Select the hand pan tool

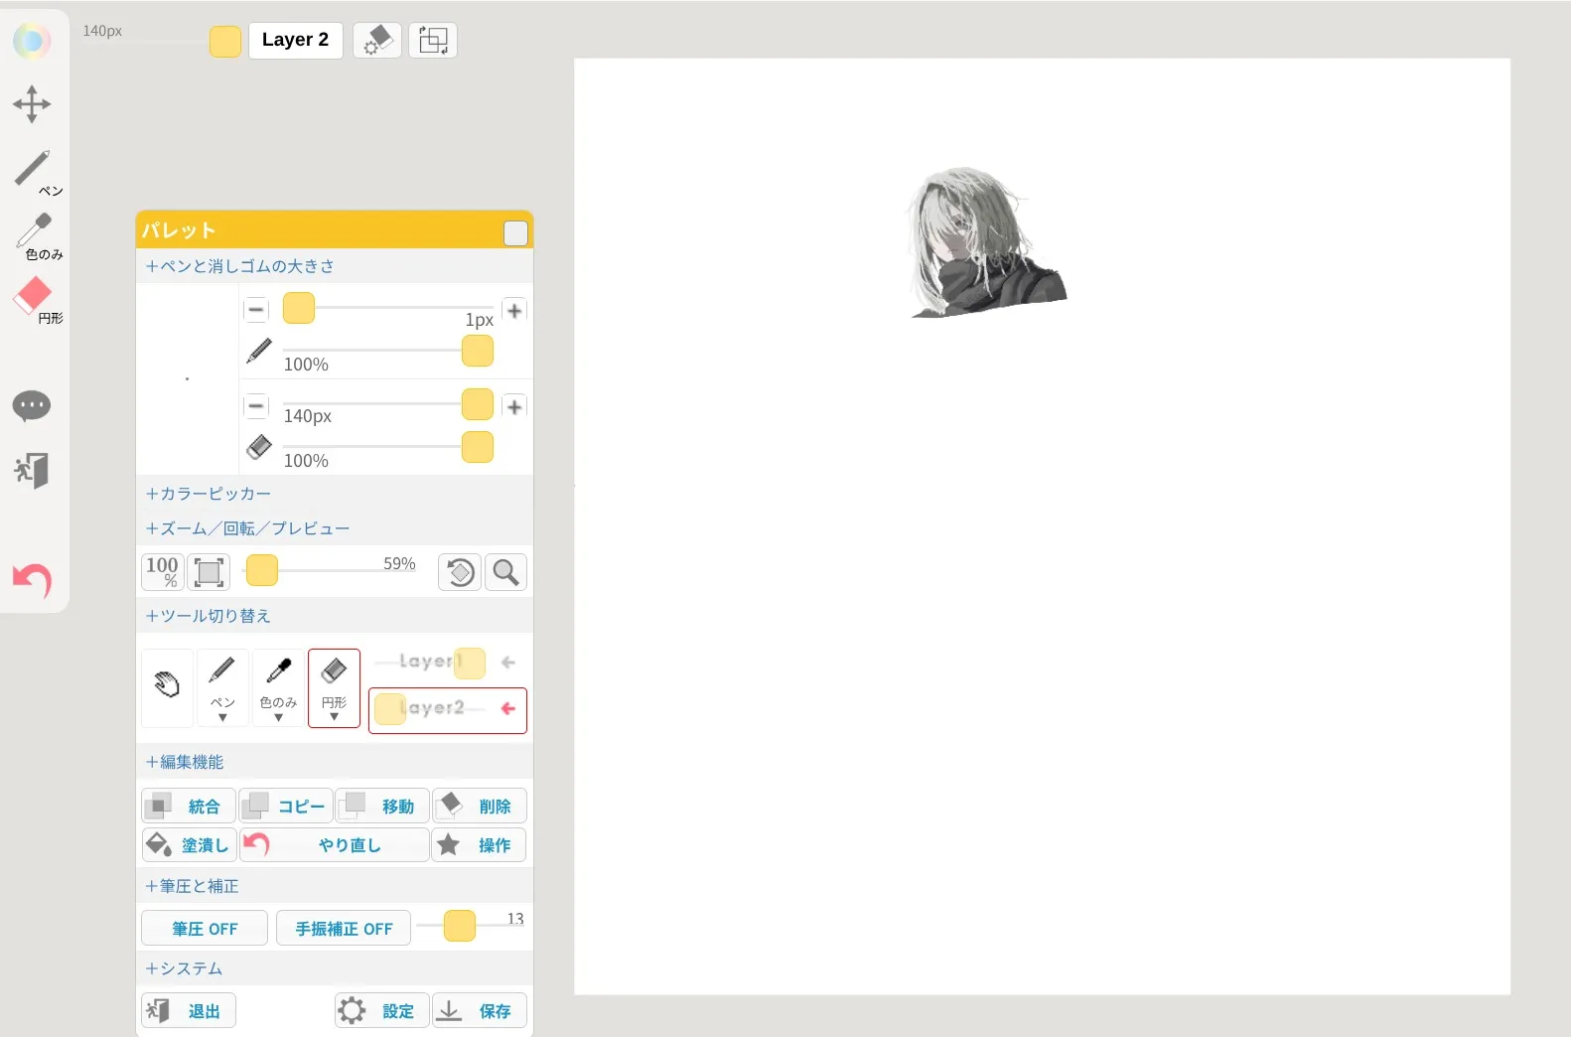pos(167,686)
